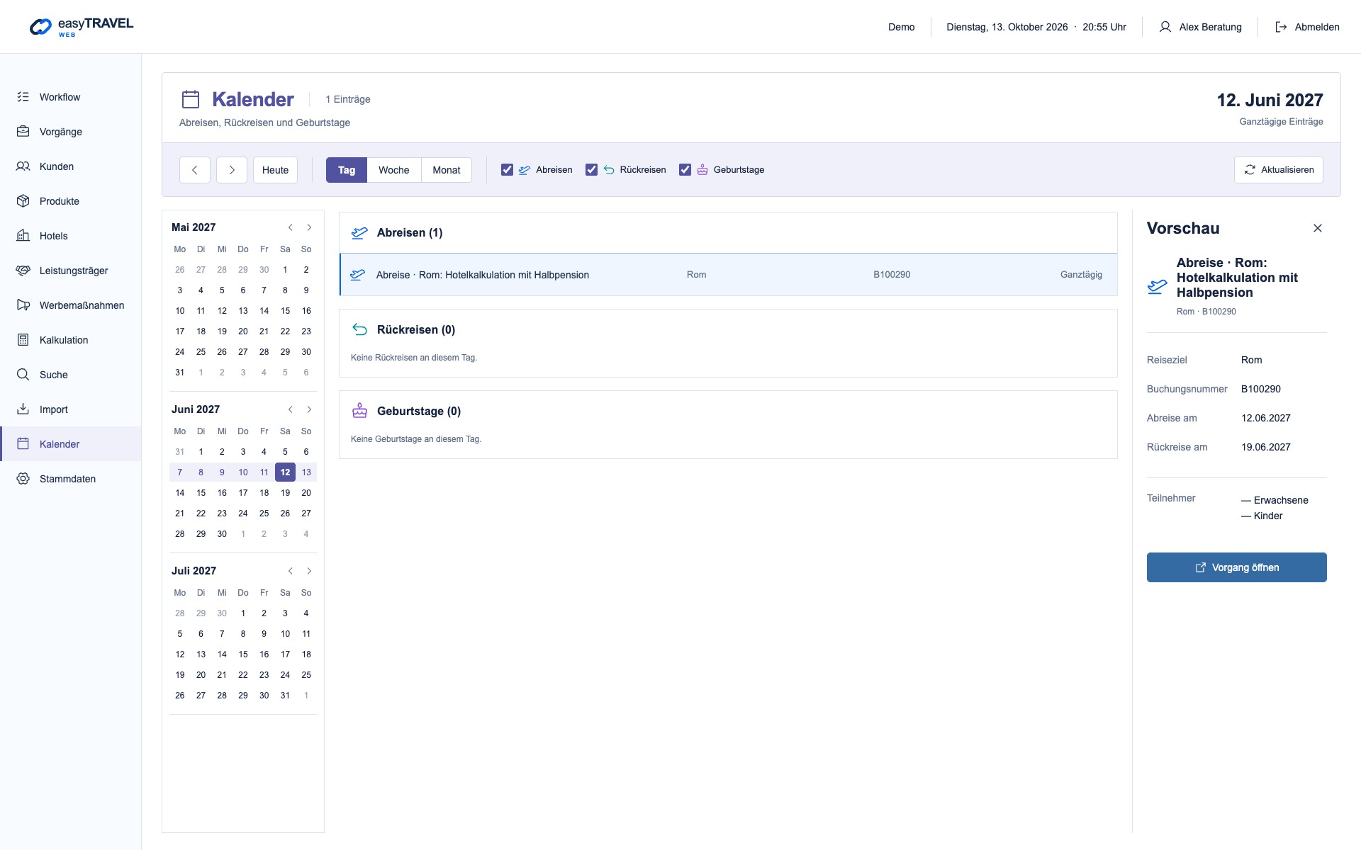Open Kalkulation section
The image size is (1361, 850).
tap(71, 340)
